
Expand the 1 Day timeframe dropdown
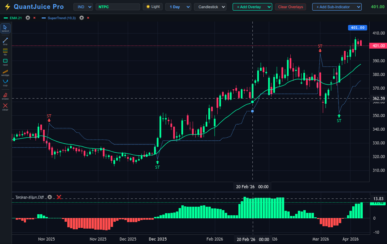coord(178,6)
